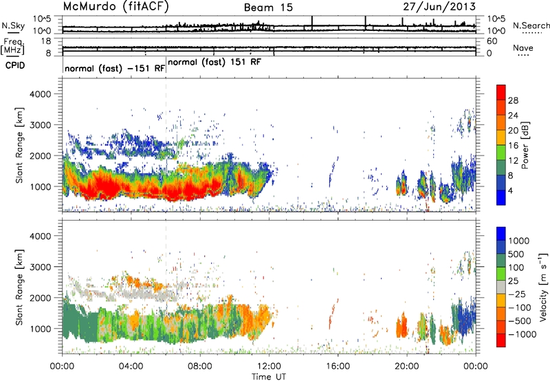The image size is (550, 381).
Task: Click the '-500' label on Velocity color bar
Action: tap(520, 320)
